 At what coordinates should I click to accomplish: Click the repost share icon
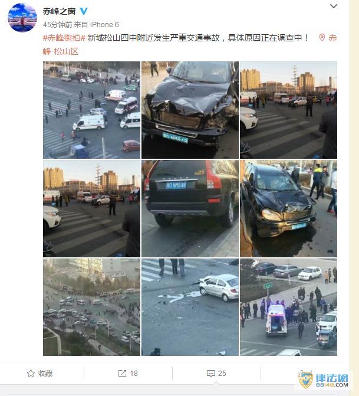(x=123, y=373)
